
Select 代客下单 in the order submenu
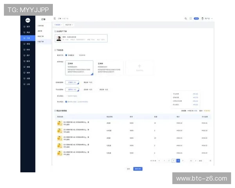coord(40,41)
